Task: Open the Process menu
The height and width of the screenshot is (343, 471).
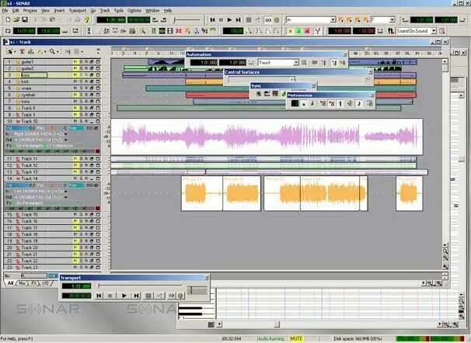Action: click(x=30, y=11)
